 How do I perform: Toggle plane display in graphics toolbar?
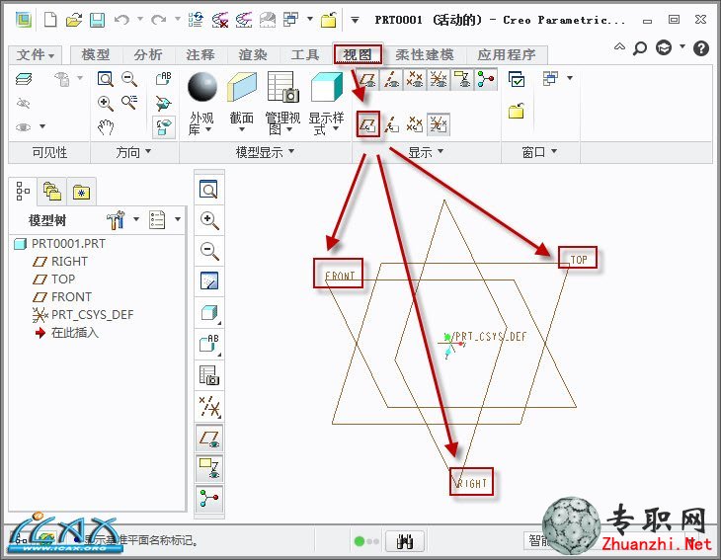click(x=209, y=438)
